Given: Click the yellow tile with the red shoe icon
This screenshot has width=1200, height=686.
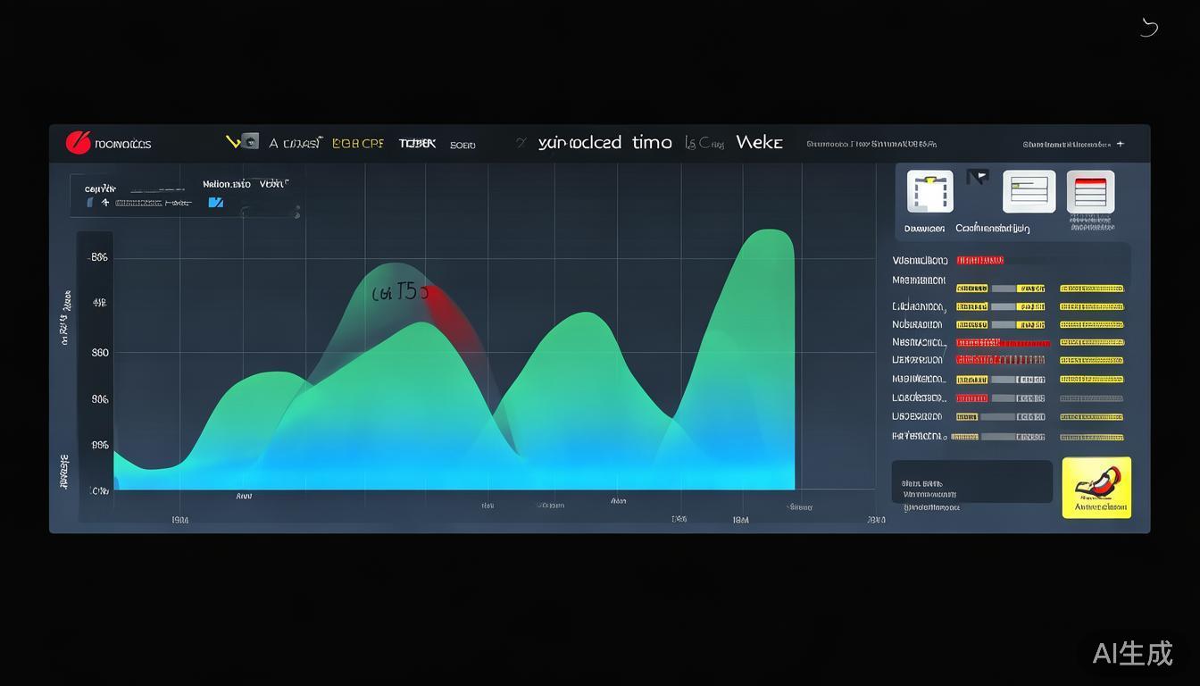Looking at the screenshot, I should (1096, 488).
